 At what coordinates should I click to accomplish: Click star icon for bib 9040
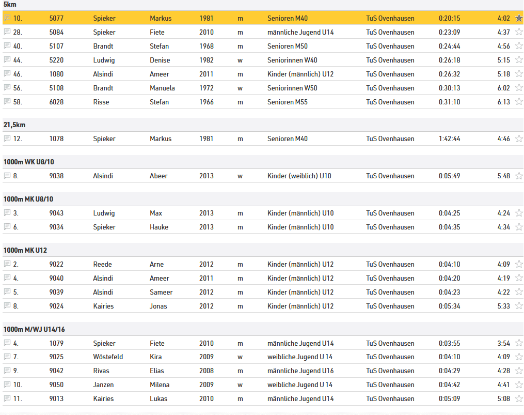(519, 278)
